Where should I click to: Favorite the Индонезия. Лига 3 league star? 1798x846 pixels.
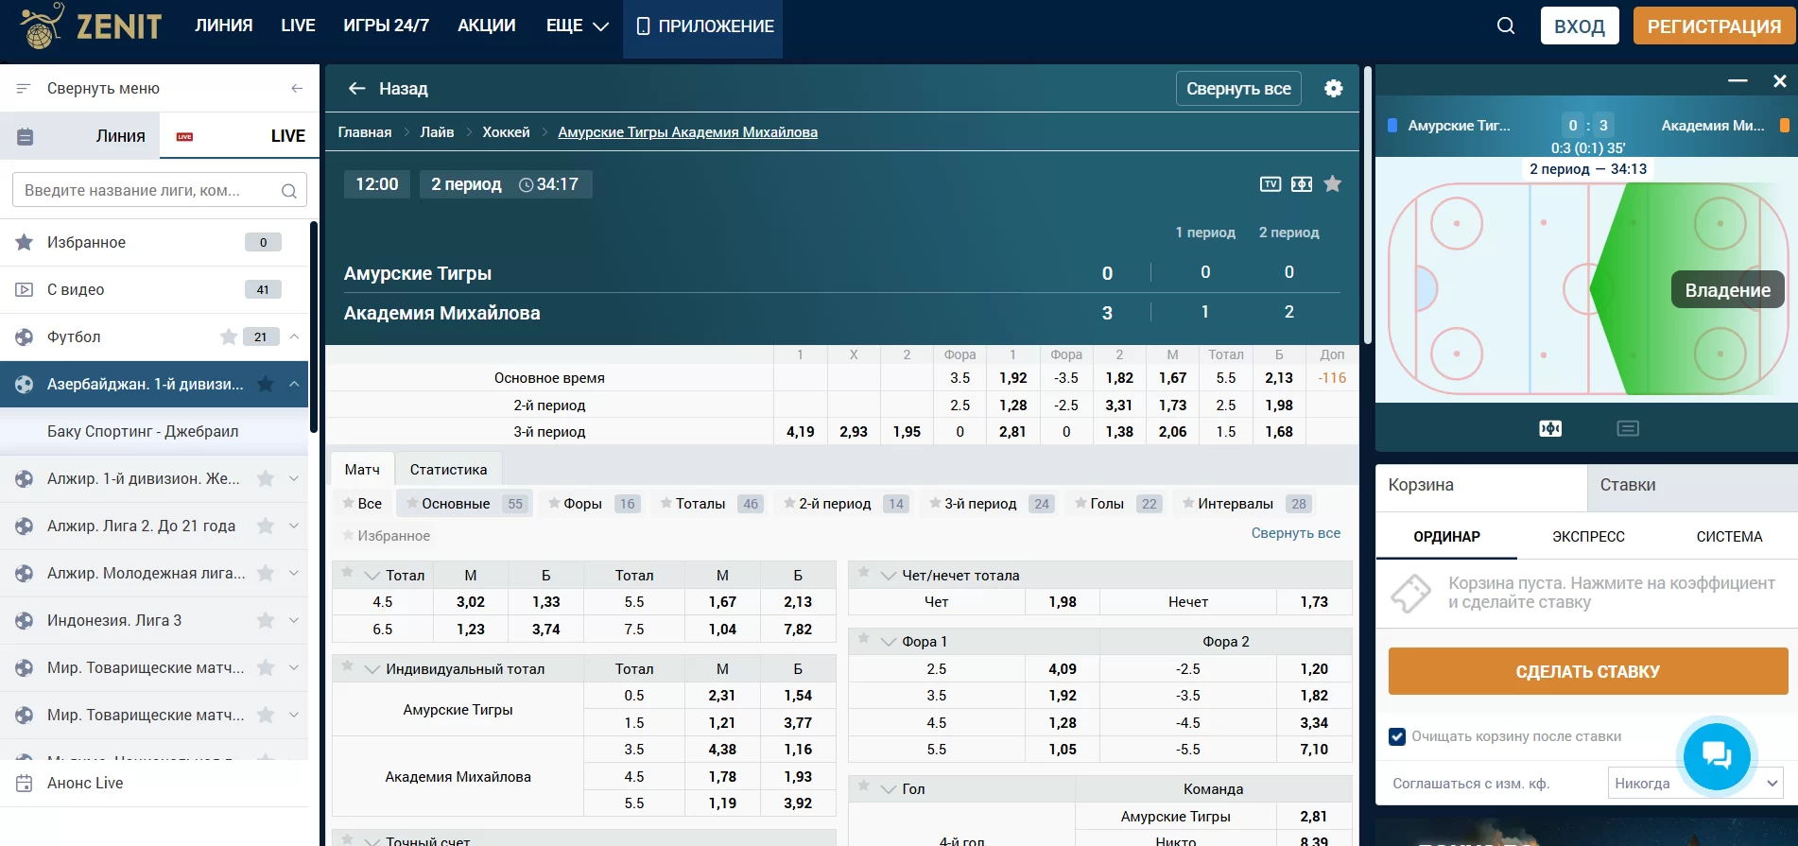(266, 620)
